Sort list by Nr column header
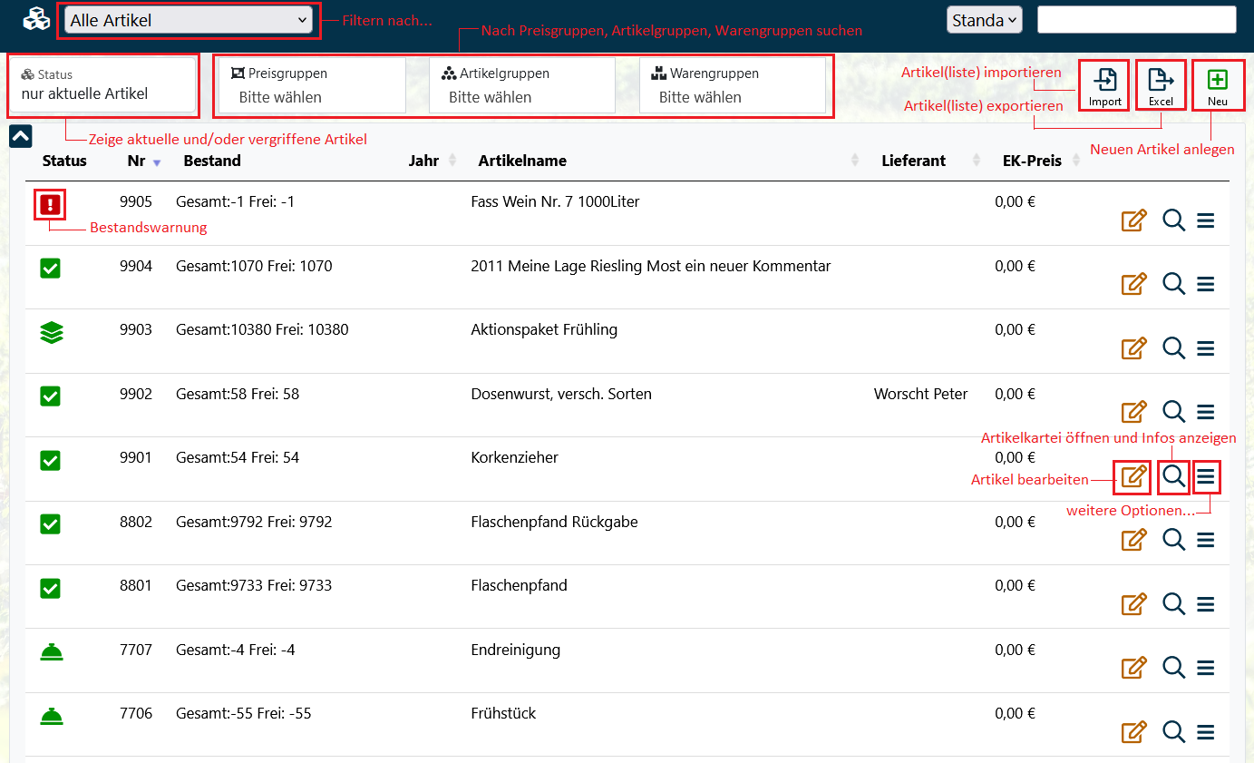 pyautogui.click(x=137, y=161)
